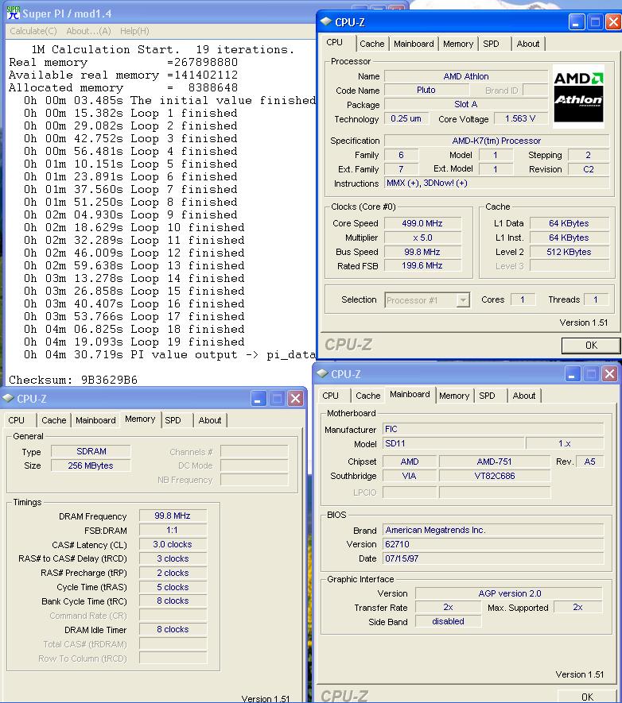This screenshot has width=622, height=703.
Task: Select CPU tab in the Memory CPU-Z window
Action: coord(16,420)
